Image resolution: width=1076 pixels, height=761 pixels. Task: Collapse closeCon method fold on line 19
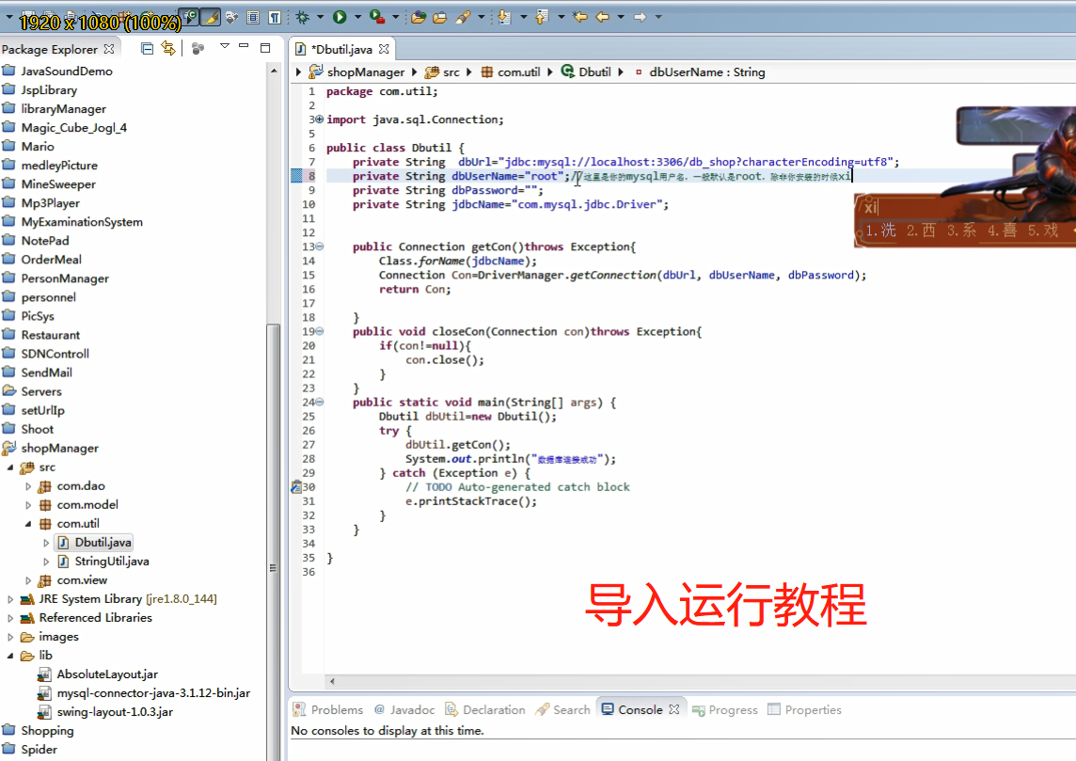point(319,331)
